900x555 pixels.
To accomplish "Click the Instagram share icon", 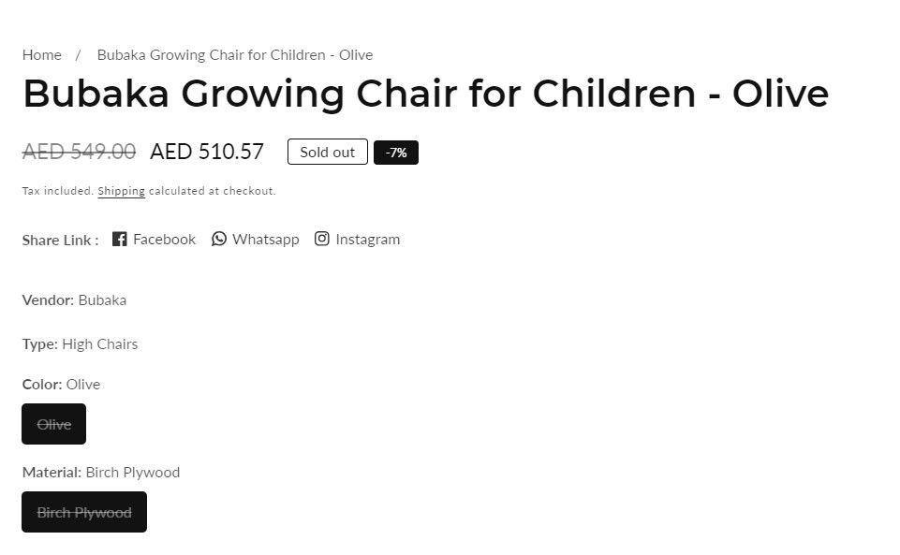I will click(x=322, y=239).
